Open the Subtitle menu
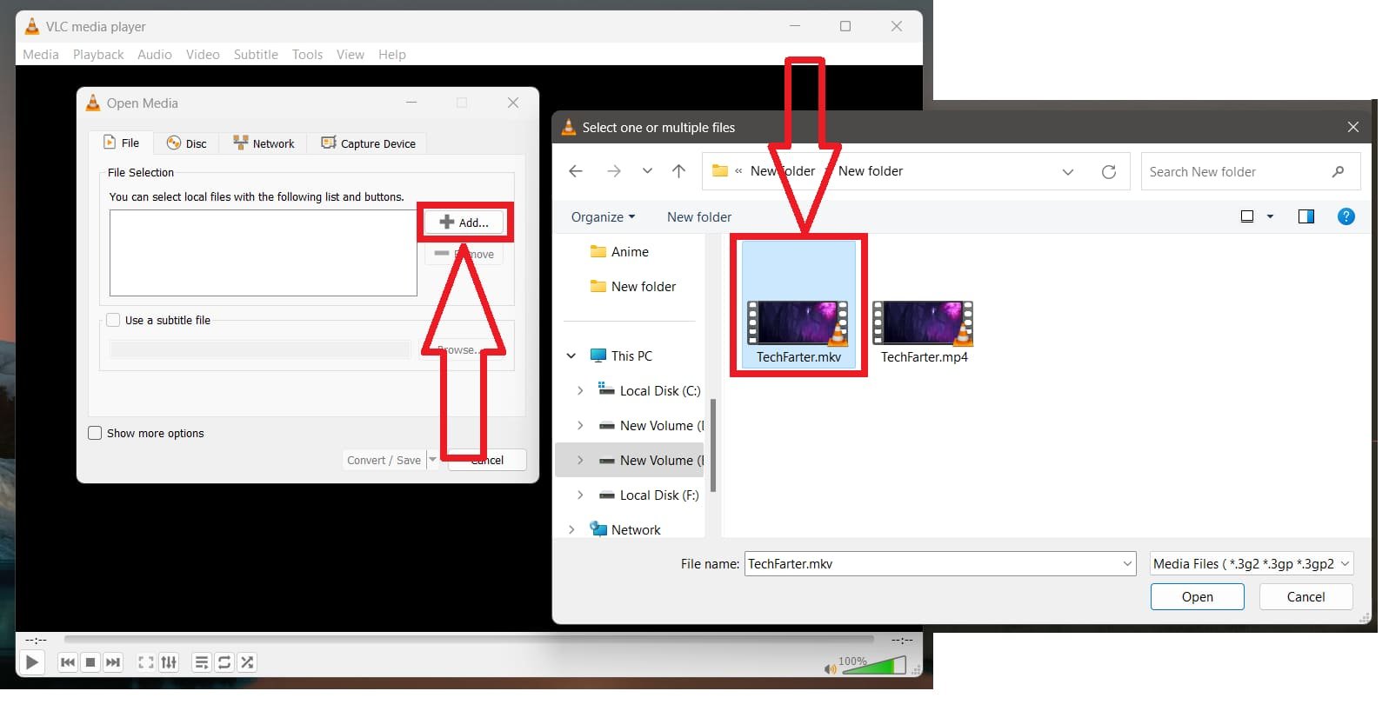The width and height of the screenshot is (1389, 711). pyautogui.click(x=256, y=54)
